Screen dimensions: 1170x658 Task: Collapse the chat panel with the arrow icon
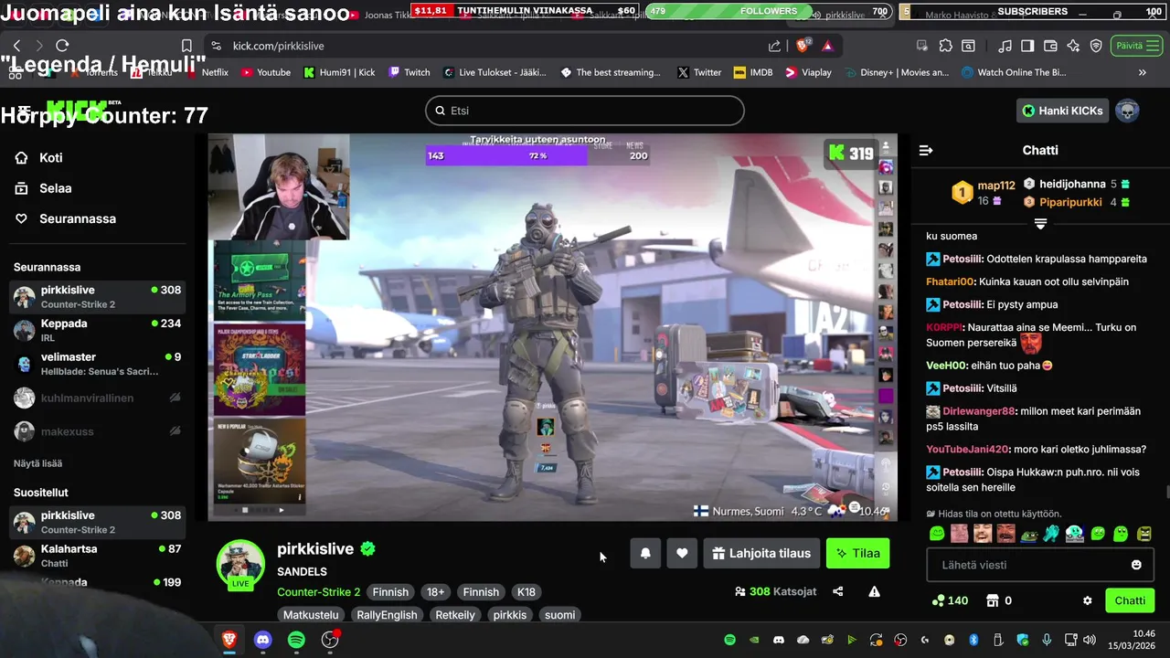(926, 150)
